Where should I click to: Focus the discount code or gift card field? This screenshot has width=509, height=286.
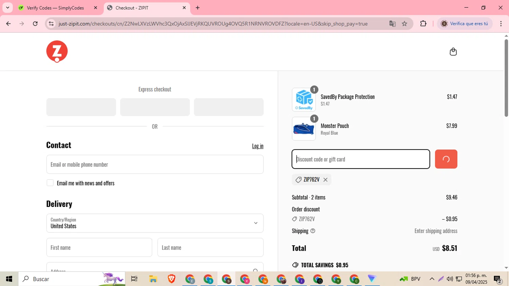[361, 159]
